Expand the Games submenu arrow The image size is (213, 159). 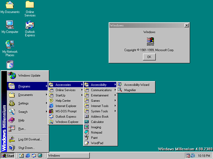(115, 100)
